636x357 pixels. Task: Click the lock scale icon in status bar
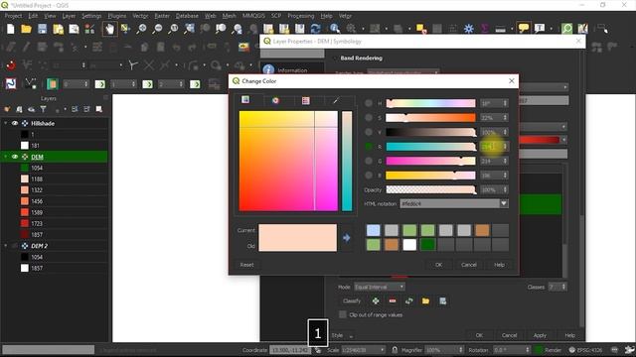(x=395, y=350)
